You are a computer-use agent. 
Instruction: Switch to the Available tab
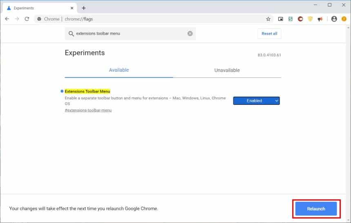(x=119, y=70)
